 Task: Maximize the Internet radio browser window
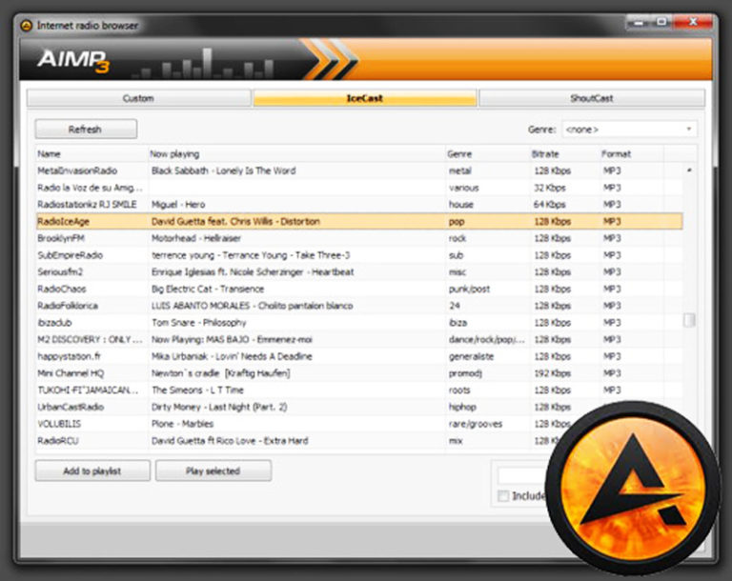(x=661, y=22)
